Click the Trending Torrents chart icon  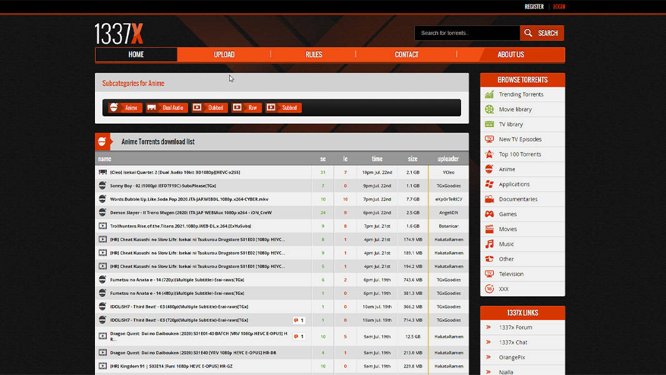[x=489, y=94]
